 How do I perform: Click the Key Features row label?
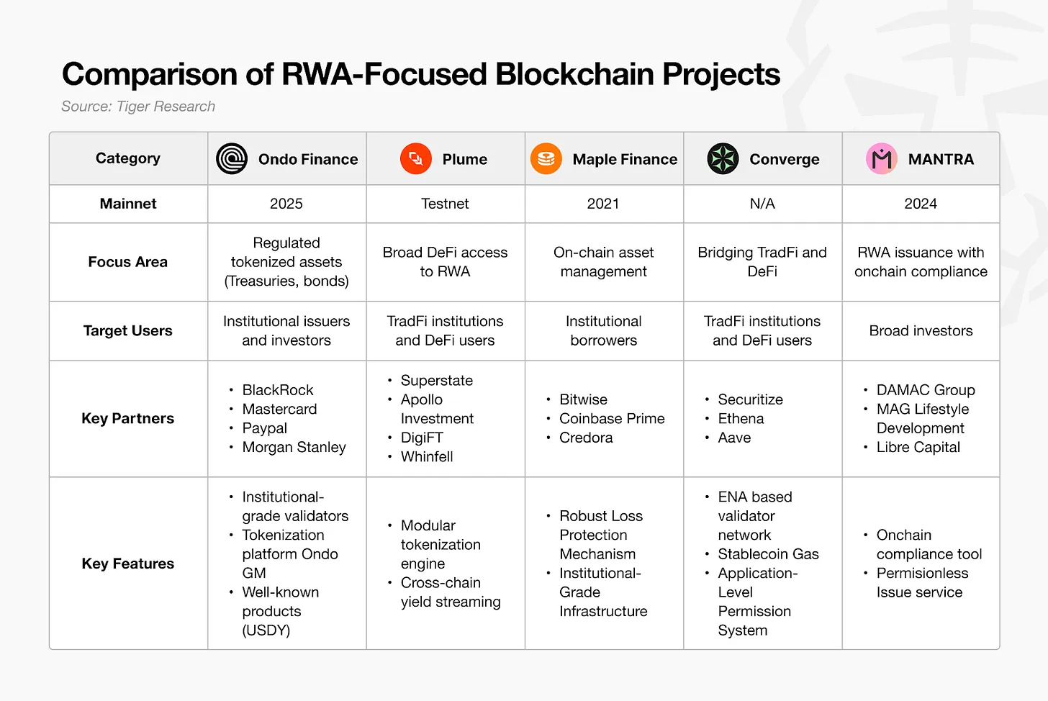tap(128, 564)
